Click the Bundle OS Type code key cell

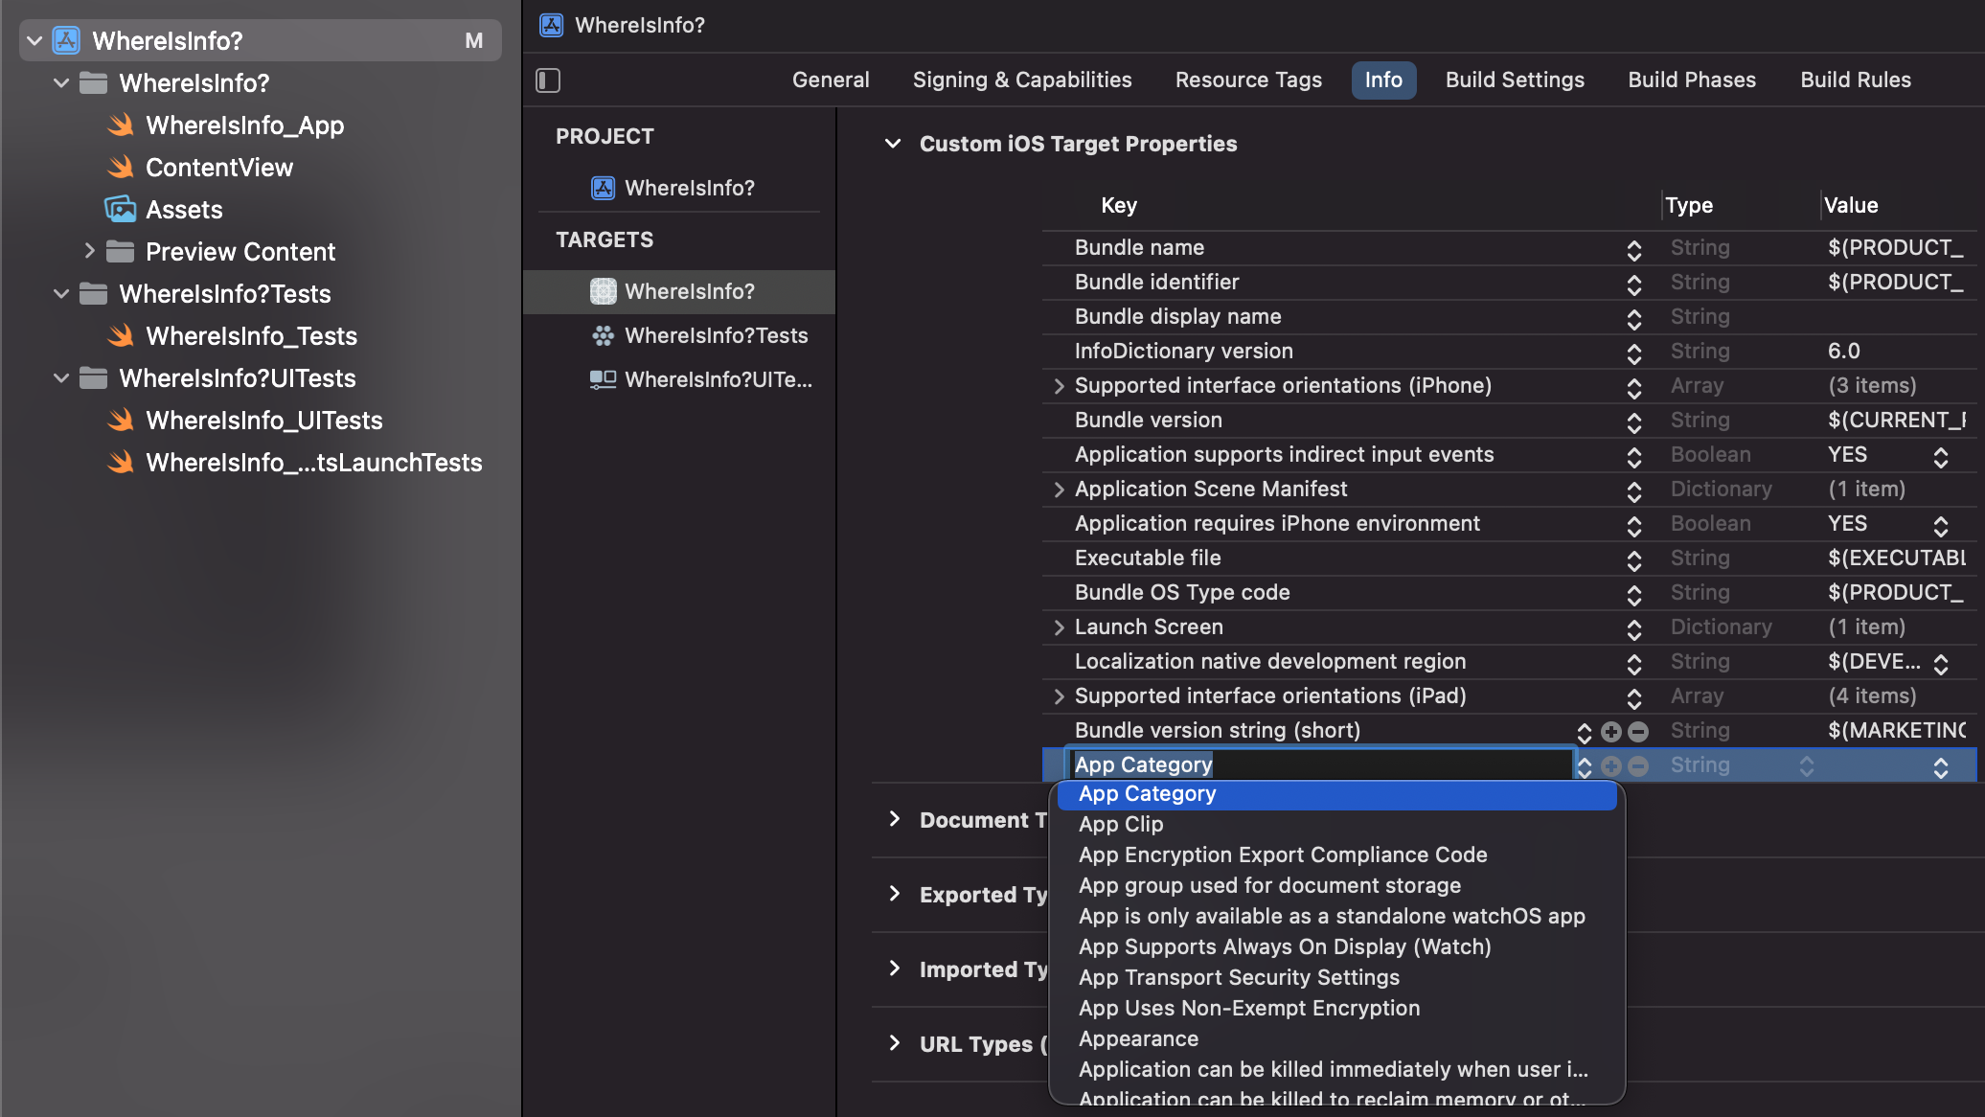coord(1182,593)
